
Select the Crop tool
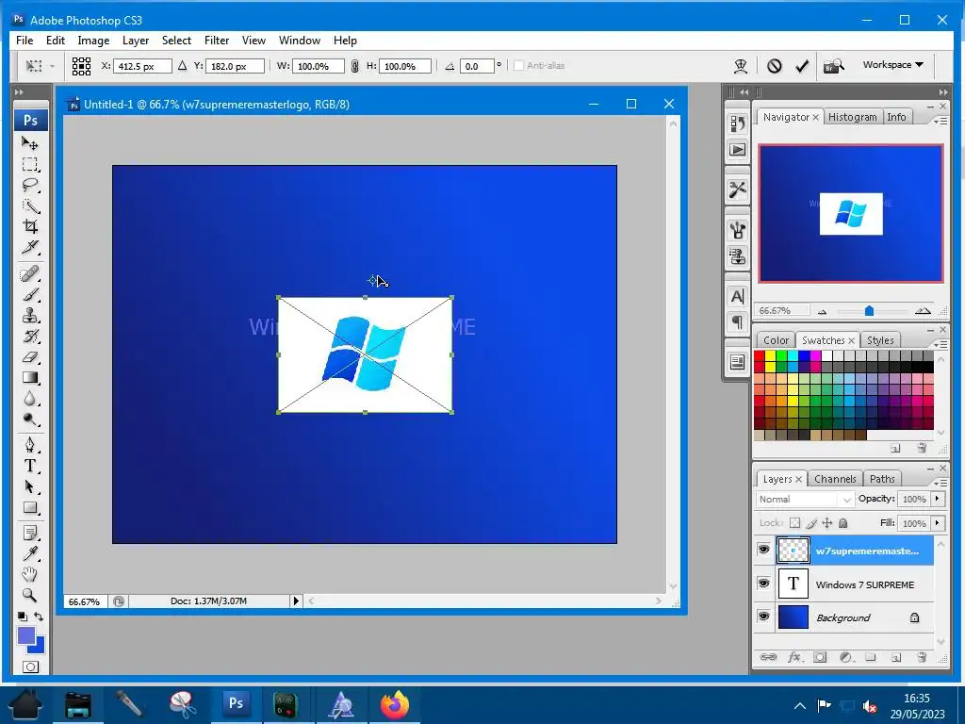[29, 226]
